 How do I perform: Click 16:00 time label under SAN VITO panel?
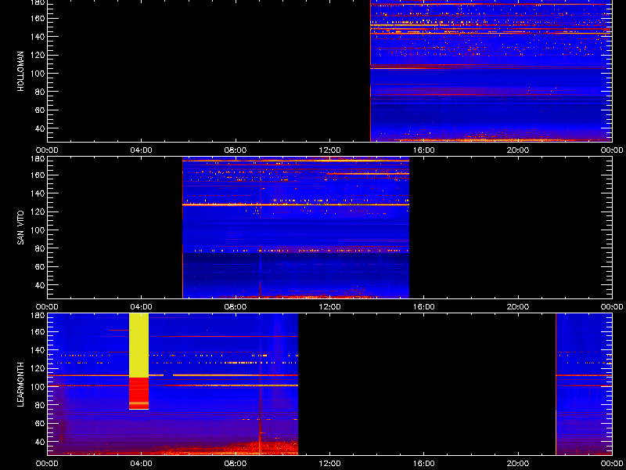pos(424,307)
